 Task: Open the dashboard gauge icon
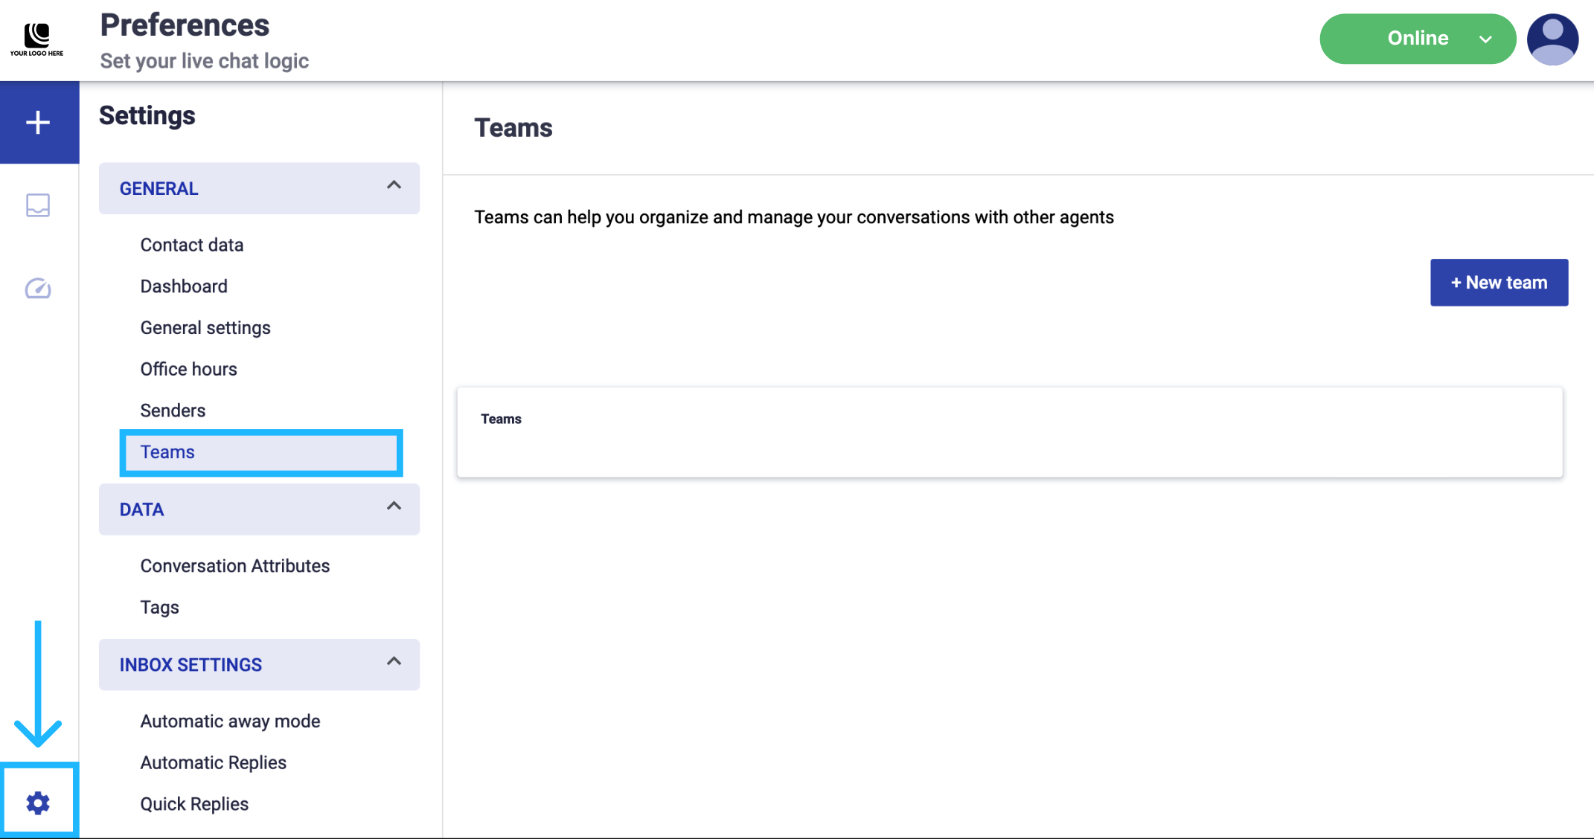[38, 289]
